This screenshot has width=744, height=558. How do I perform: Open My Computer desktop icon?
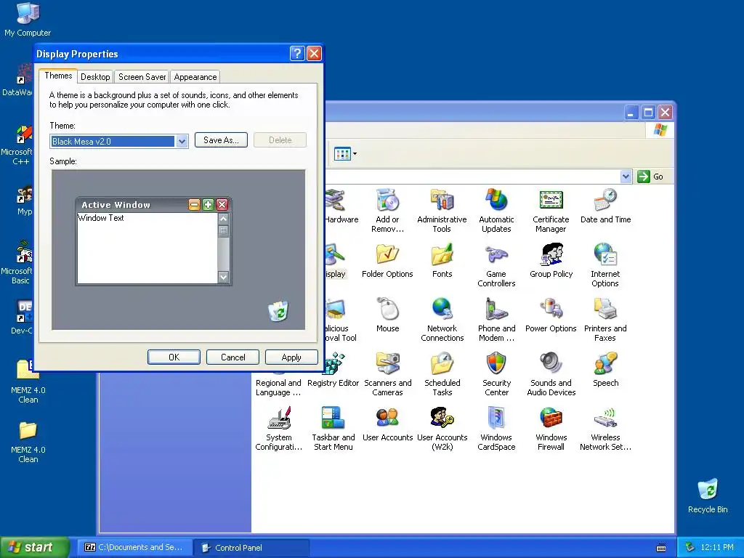28,20
